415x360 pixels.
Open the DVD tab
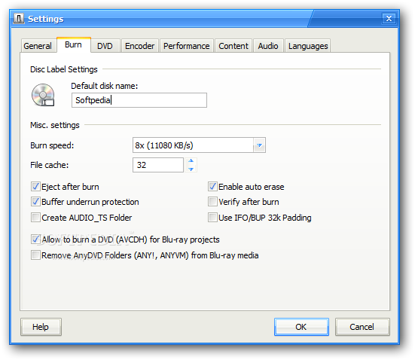(105, 46)
